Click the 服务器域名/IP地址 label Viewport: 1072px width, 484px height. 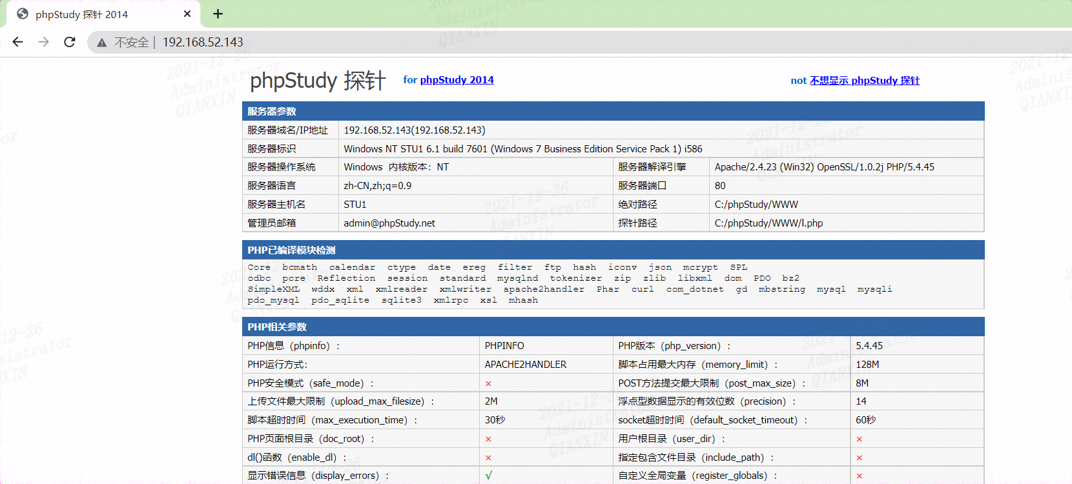click(287, 130)
